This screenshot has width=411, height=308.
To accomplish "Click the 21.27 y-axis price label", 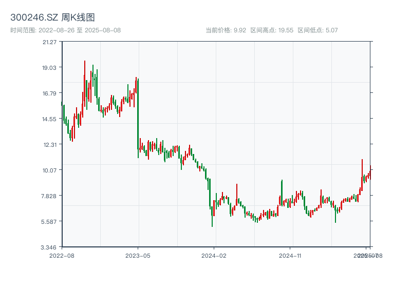I will click(x=50, y=42).
